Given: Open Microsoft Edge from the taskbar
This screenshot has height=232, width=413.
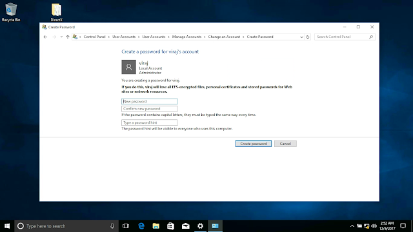Looking at the screenshot, I should (x=141, y=226).
